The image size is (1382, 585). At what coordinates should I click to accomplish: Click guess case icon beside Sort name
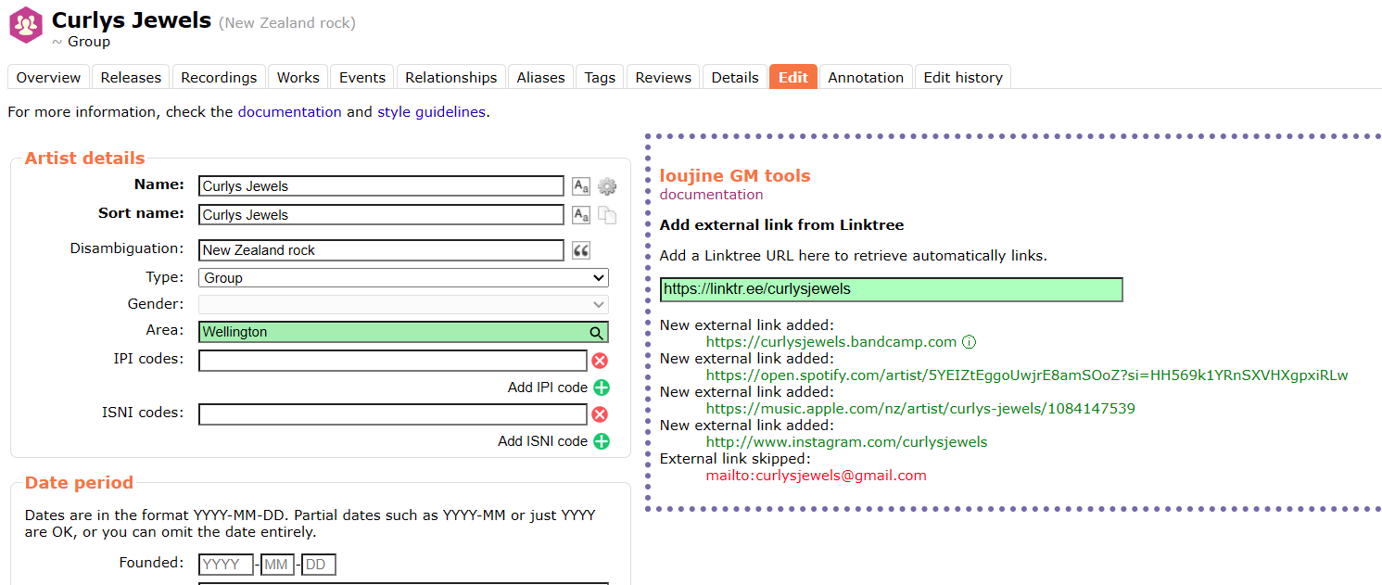pos(581,215)
